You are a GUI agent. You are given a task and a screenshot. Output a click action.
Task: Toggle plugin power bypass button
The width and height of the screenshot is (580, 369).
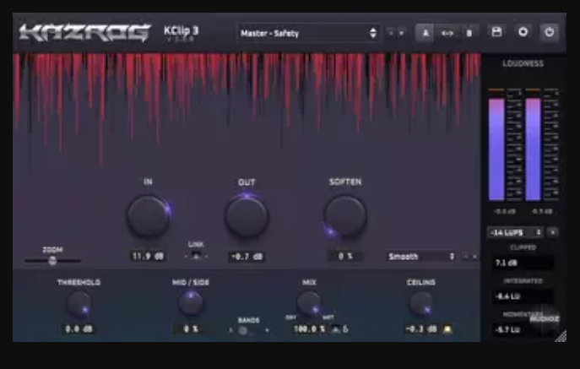[x=550, y=32]
